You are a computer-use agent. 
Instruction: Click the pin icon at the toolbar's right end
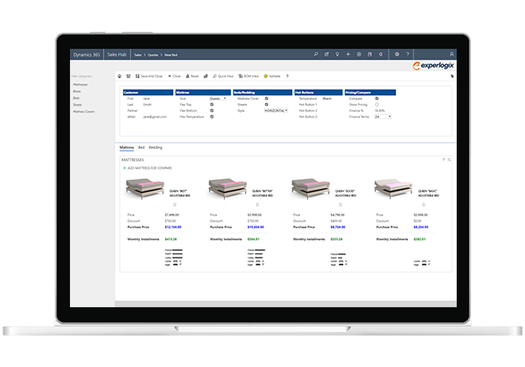pyautogui.click(x=452, y=77)
